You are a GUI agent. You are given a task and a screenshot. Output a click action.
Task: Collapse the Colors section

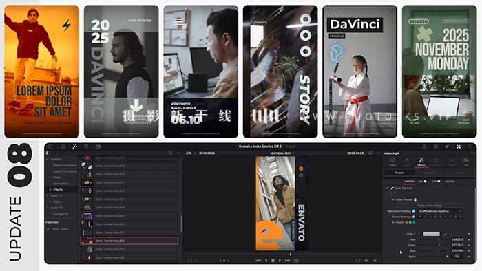[393, 222]
